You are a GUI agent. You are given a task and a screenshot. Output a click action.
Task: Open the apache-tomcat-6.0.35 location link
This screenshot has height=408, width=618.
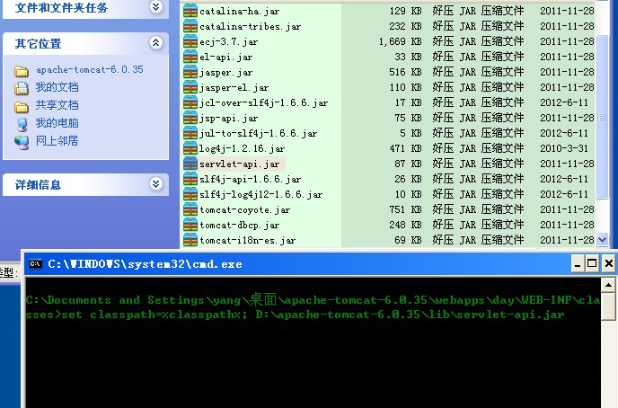tap(90, 70)
